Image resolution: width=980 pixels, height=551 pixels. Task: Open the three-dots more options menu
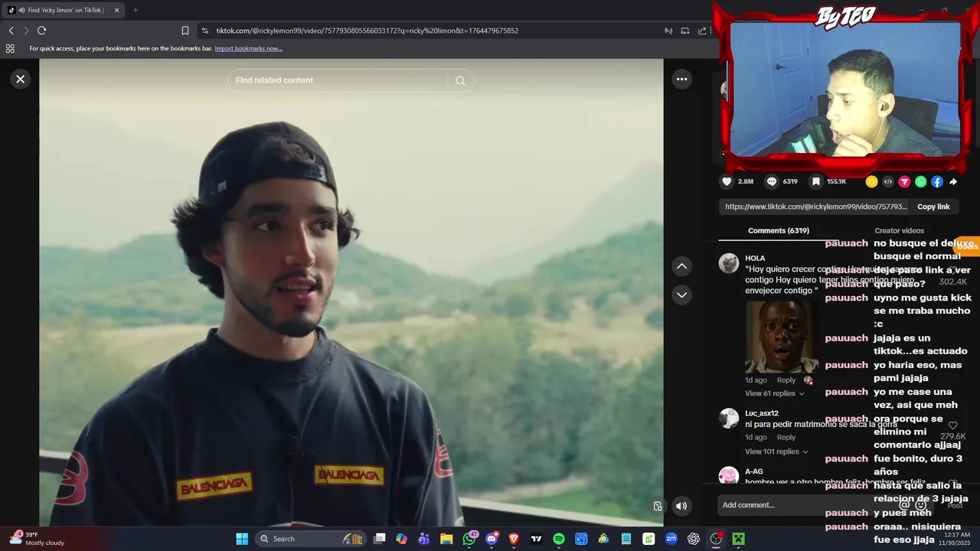click(681, 79)
